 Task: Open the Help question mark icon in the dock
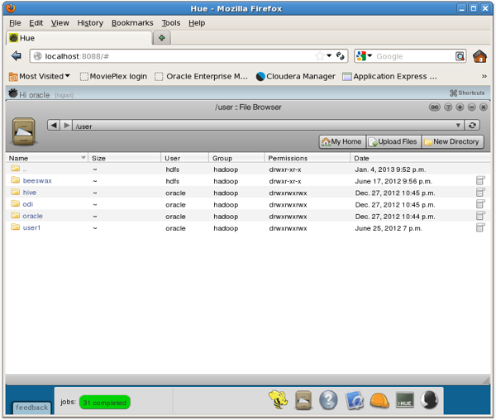328,400
